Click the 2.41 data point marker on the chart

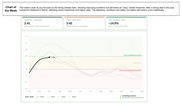tap(49, 57)
